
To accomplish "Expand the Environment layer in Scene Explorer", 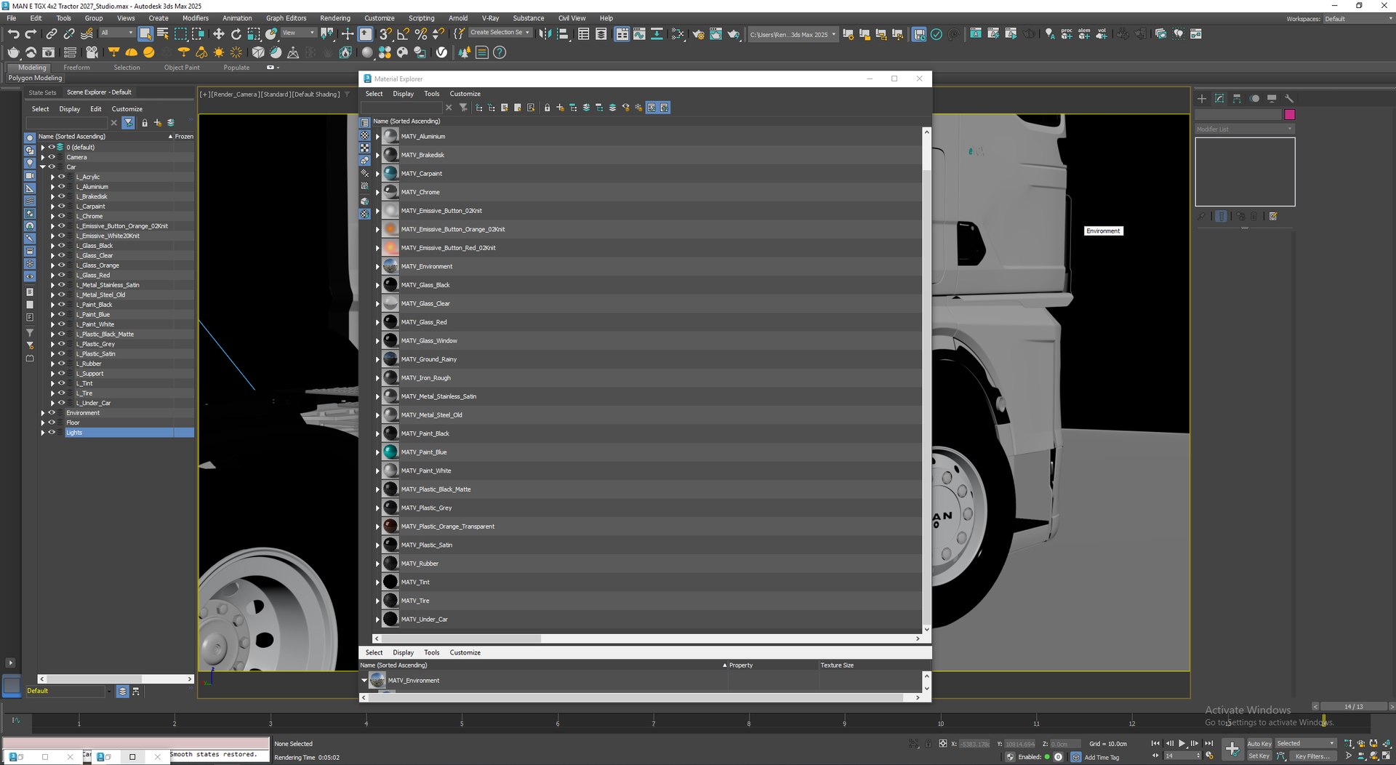I will click(43, 413).
